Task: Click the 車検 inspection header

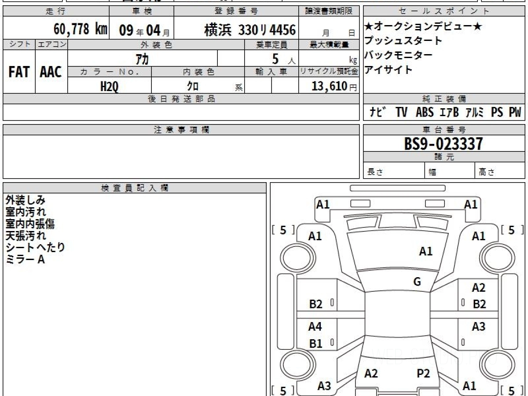Action: 141,11
